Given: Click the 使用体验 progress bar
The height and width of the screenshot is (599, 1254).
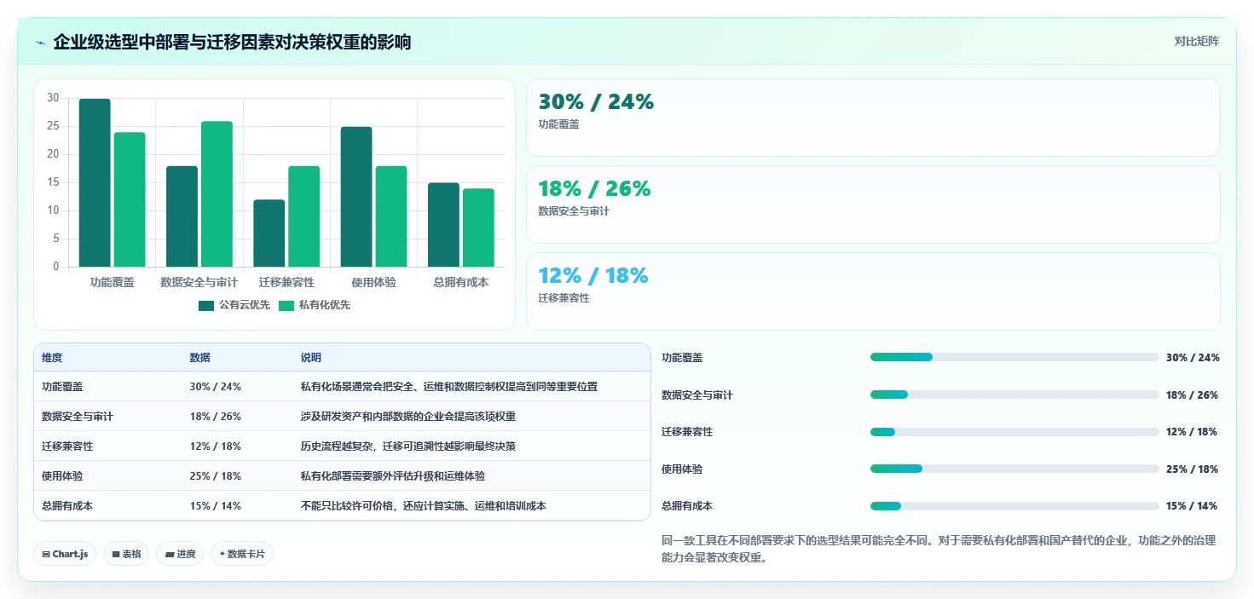Looking at the screenshot, I should click(1014, 469).
